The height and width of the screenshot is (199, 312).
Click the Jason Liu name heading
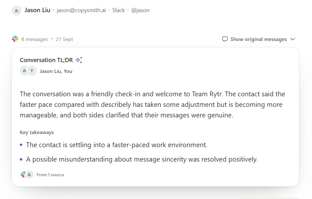coord(37,10)
